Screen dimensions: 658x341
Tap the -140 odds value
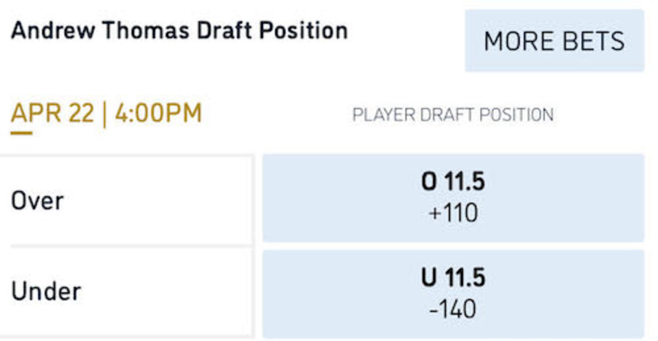(453, 309)
